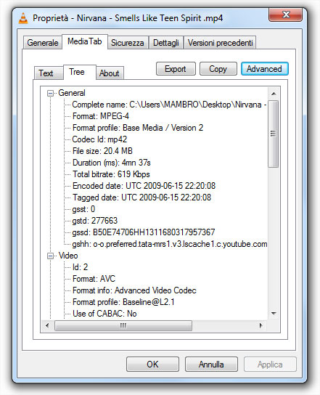Click the Export button
Viewport: 320px width, 395px height.
(x=176, y=69)
